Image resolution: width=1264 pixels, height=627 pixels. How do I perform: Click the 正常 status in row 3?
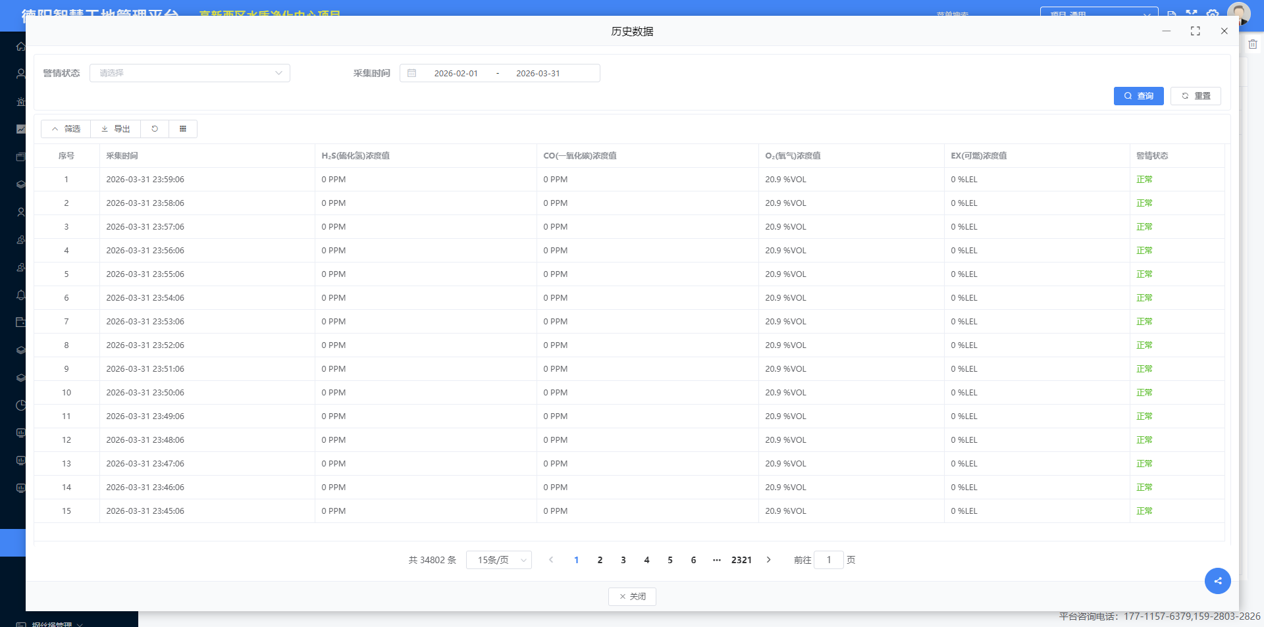1144,227
